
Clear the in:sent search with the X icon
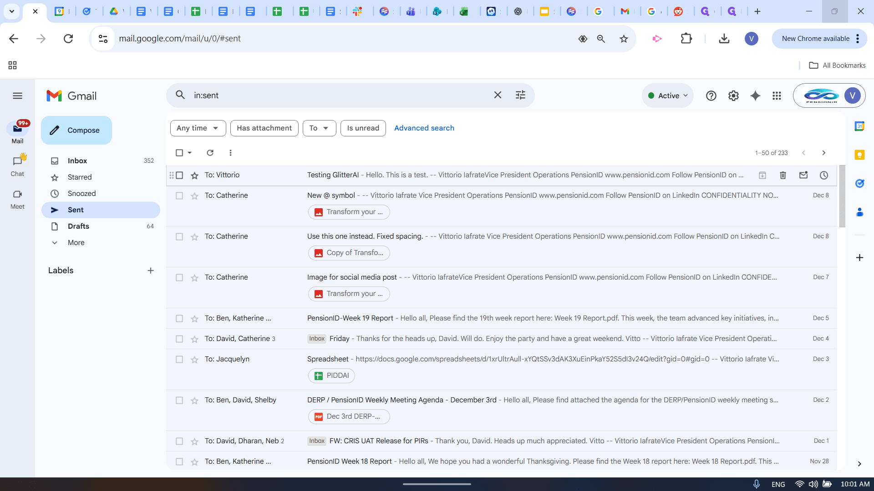[498, 95]
